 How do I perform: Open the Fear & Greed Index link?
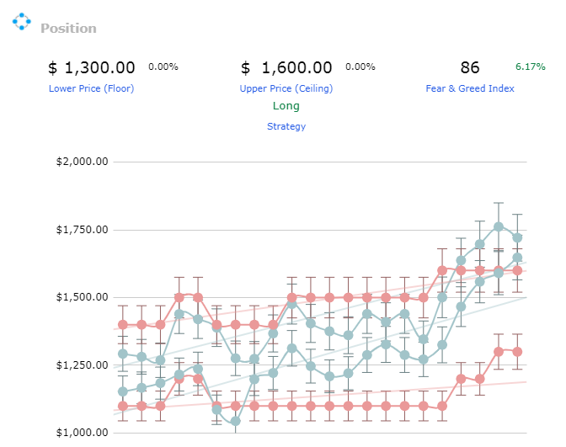point(470,88)
